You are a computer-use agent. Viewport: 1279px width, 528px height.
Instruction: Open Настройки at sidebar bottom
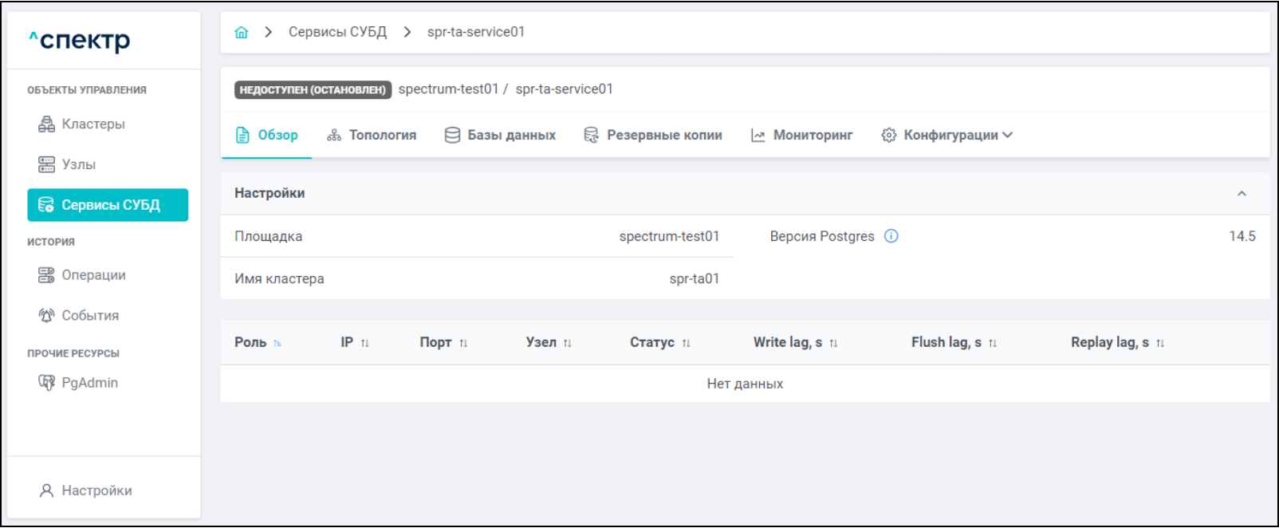(96, 491)
